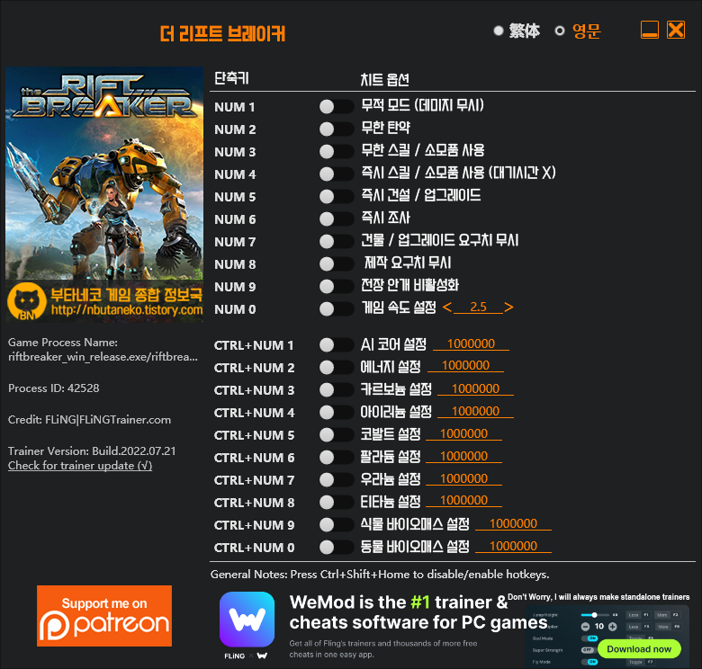Viewport: 702px width, 669px height.
Task: Click the Download now button
Action: [x=639, y=649]
